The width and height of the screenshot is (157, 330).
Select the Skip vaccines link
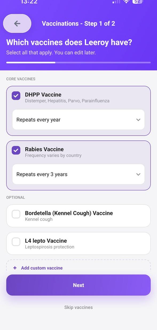[x=78, y=307]
